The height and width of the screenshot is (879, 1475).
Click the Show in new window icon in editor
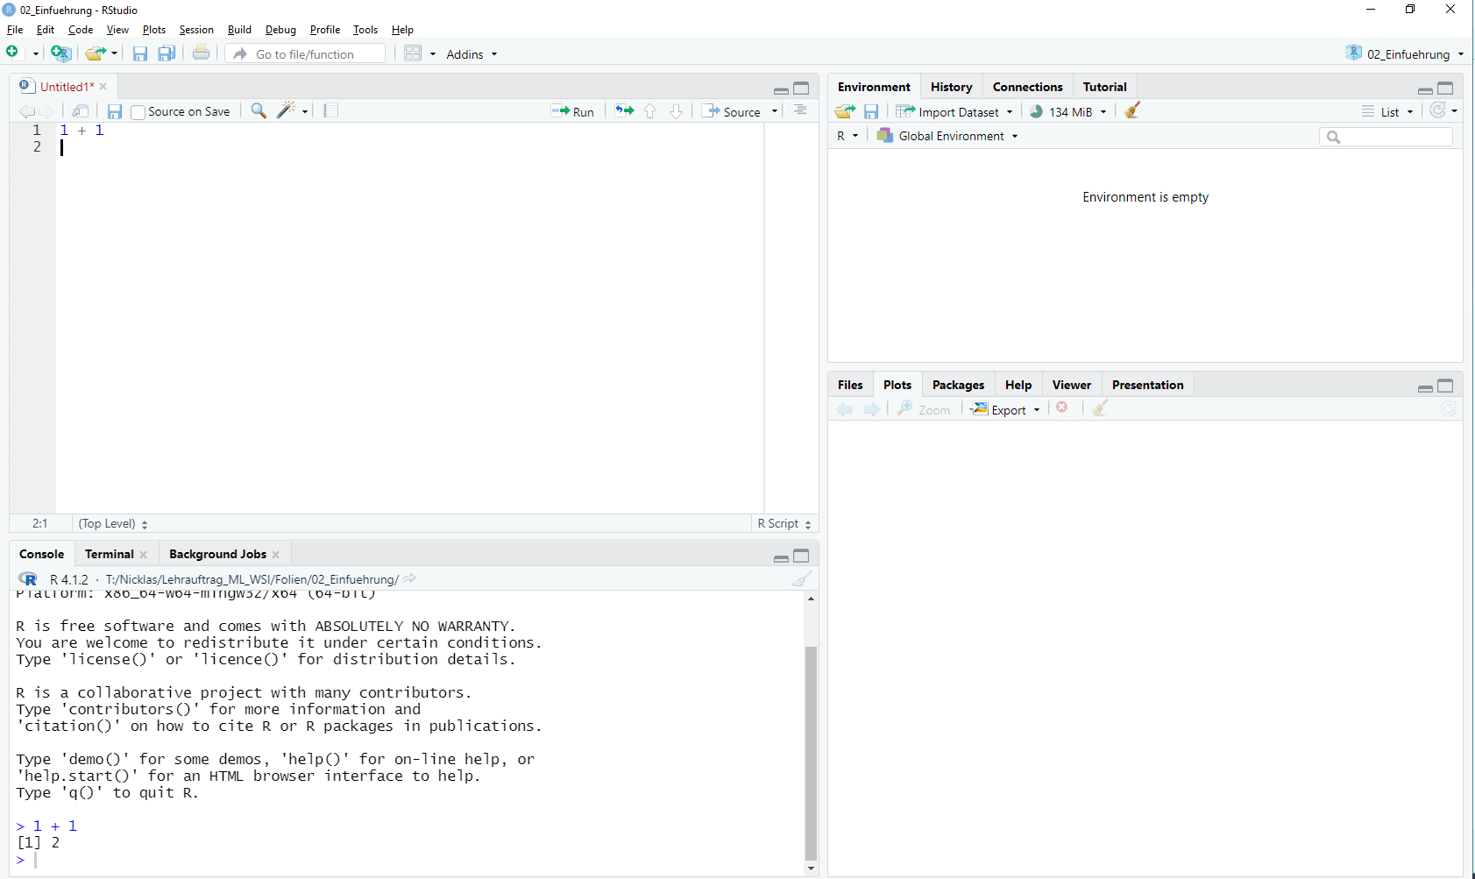click(81, 110)
